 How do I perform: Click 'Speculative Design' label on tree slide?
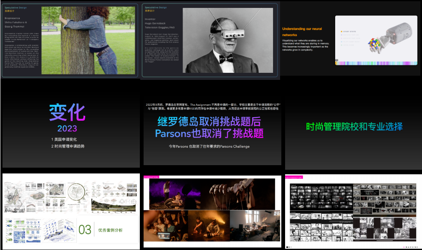[15, 8]
